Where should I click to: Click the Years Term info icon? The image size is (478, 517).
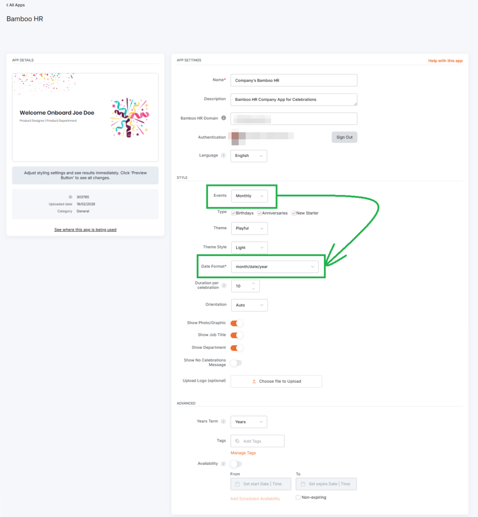(224, 421)
